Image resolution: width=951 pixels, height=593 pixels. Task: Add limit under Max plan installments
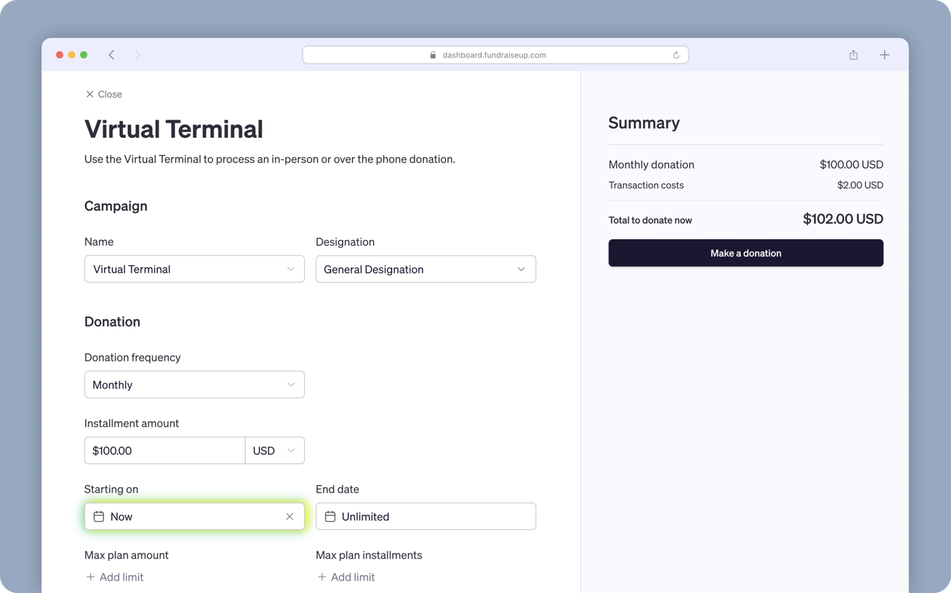(x=346, y=577)
